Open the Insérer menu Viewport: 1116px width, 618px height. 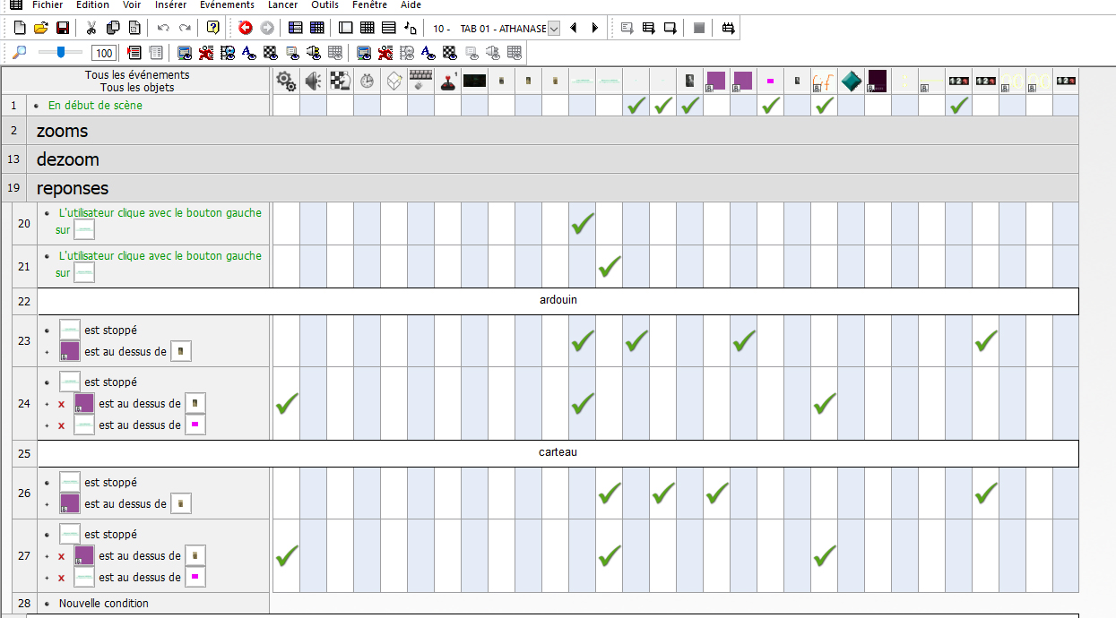click(x=170, y=4)
